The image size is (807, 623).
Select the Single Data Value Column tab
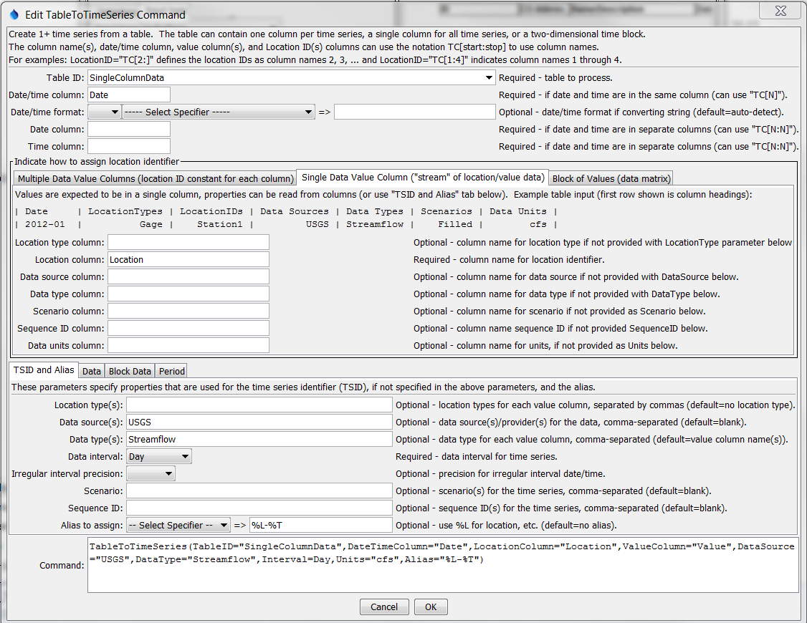(x=423, y=178)
